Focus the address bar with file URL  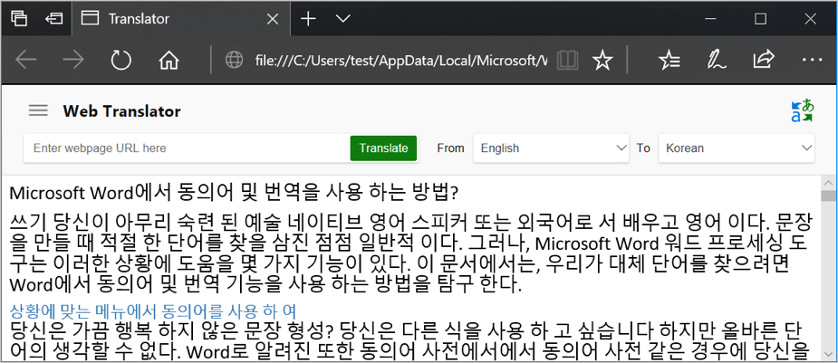(x=400, y=61)
